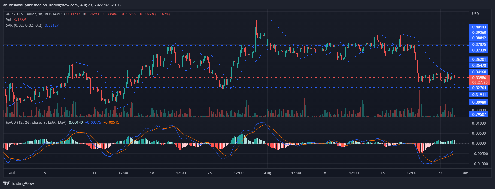Image resolution: width=495 pixels, height=189 pixels.
Task: Click the SAR value 0.33127
Action: [52, 25]
